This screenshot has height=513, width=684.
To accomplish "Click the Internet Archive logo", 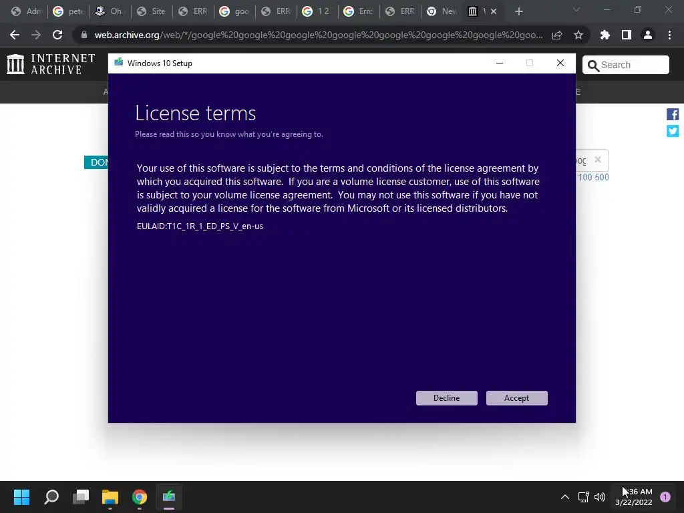I will [x=51, y=64].
